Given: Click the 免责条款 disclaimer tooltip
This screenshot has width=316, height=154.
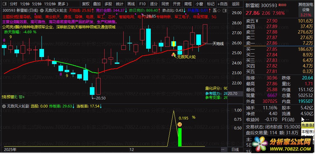Looking at the screenshot, I should click(308, 125).
